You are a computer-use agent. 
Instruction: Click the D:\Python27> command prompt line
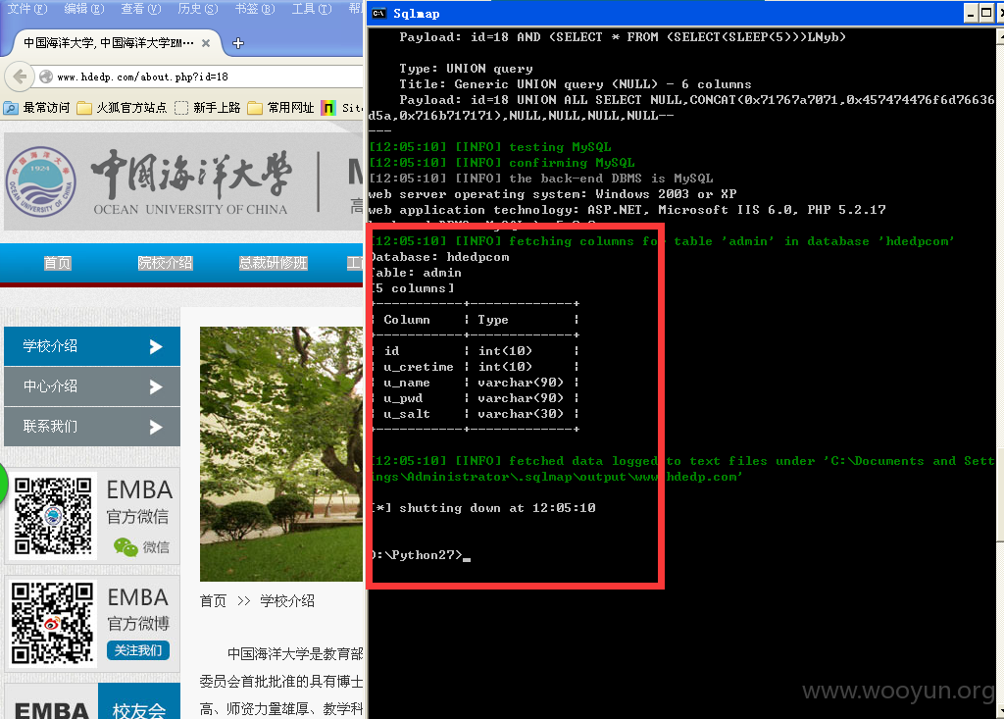pos(420,555)
